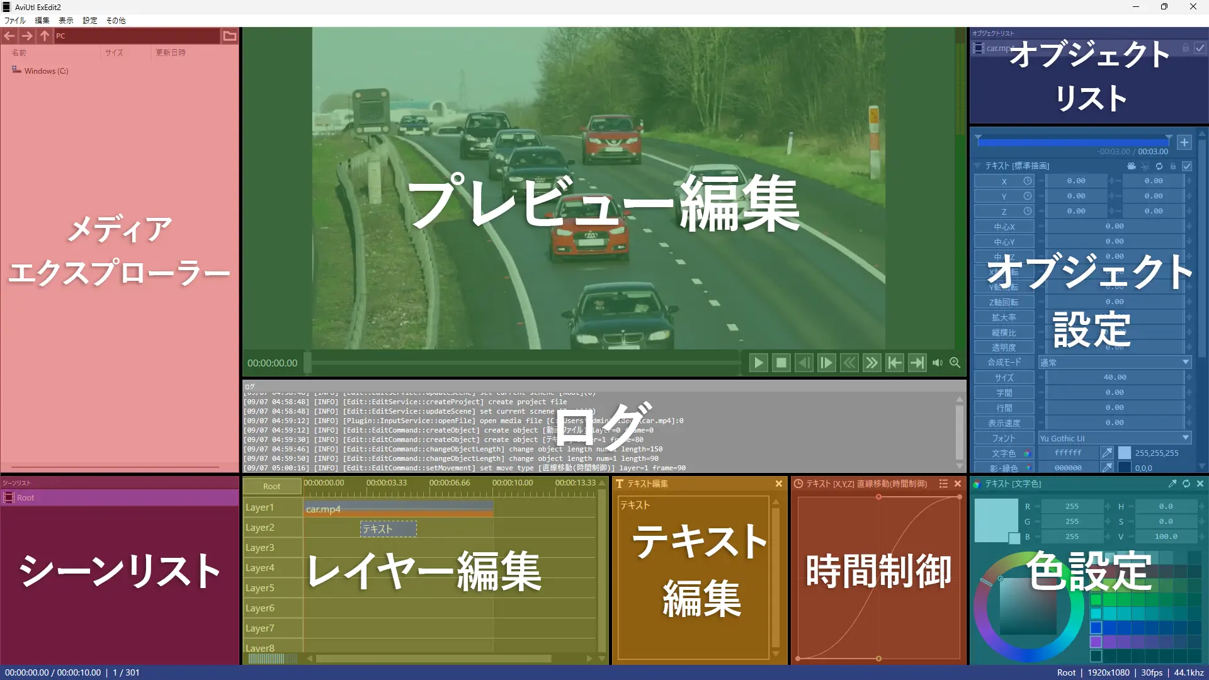Click the 透明度 parameter button
Screen dimensions: 1209x680
coord(1004,348)
